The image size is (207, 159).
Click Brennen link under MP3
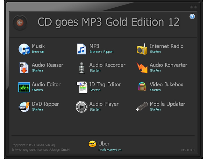[x=96, y=52]
